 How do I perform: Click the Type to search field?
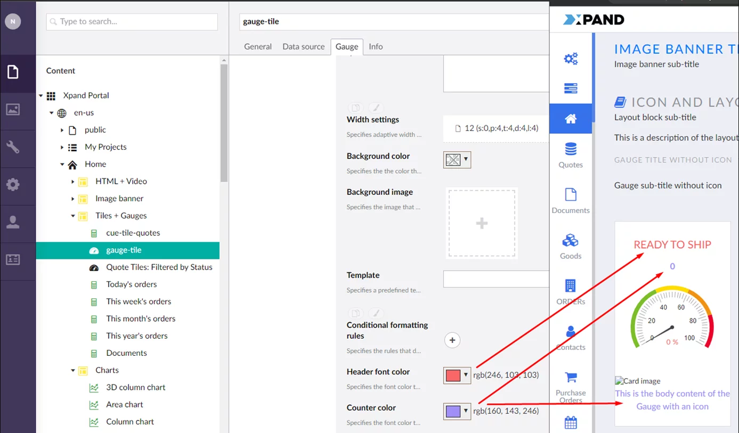132,22
